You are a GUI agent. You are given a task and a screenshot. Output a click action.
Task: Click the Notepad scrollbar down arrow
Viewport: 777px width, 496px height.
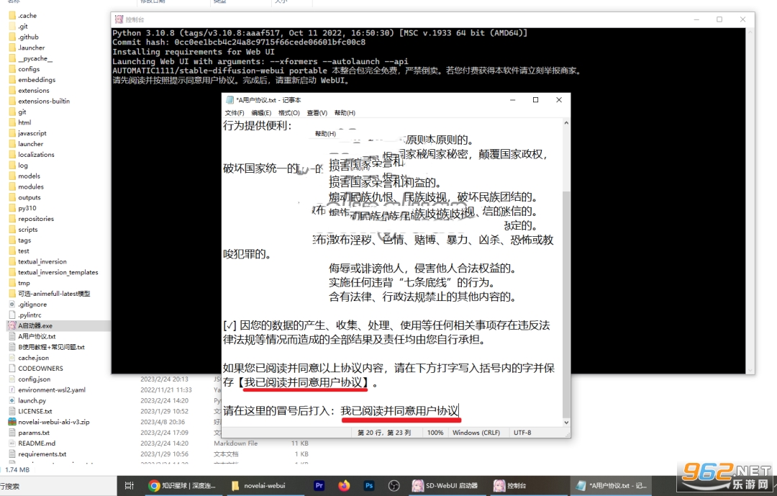click(566, 423)
